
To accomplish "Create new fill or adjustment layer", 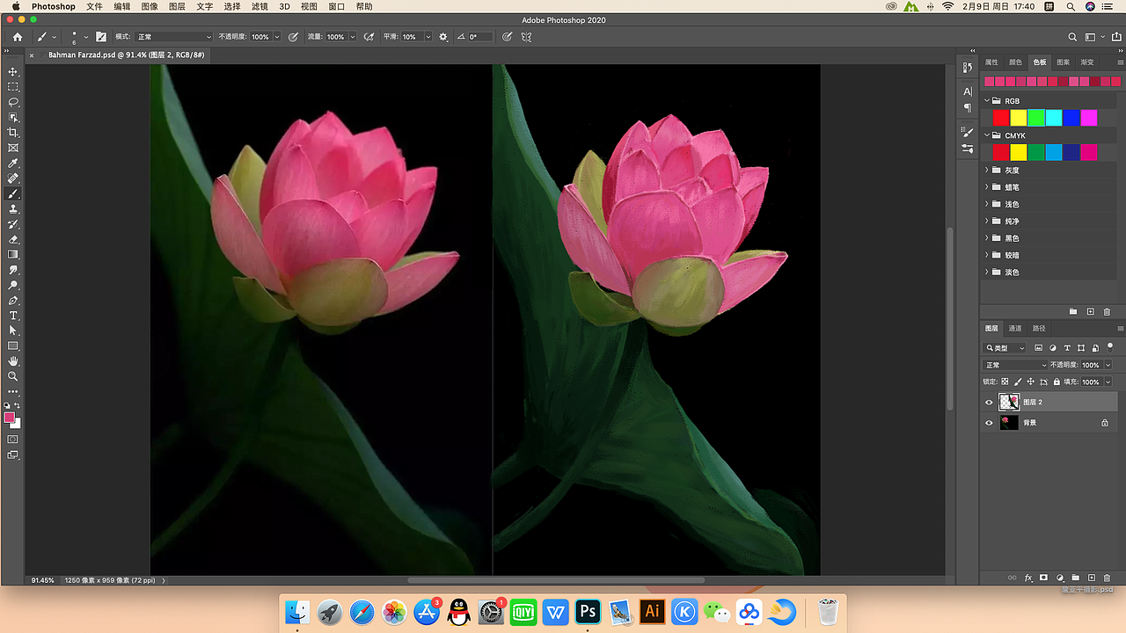I will 1059,578.
